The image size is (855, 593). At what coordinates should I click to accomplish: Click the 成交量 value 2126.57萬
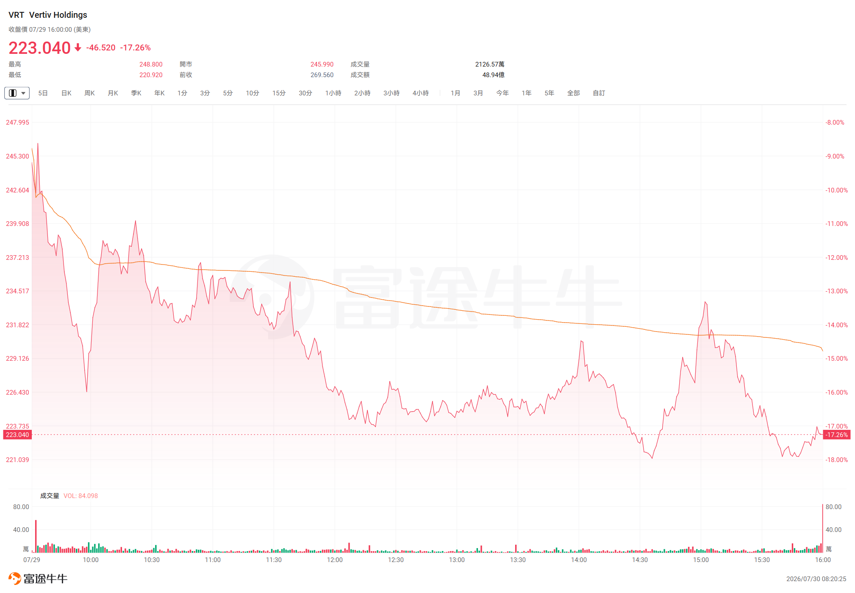click(490, 64)
